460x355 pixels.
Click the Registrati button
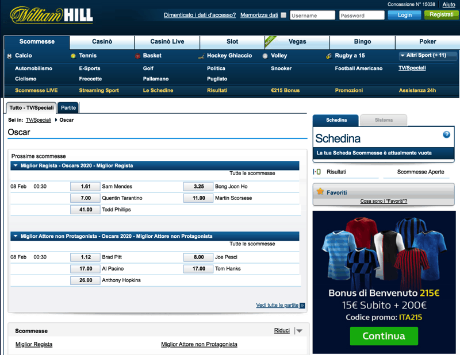[x=441, y=15]
